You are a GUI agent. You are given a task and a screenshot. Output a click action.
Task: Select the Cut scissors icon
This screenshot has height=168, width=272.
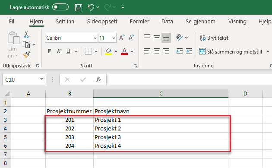tap(26, 35)
